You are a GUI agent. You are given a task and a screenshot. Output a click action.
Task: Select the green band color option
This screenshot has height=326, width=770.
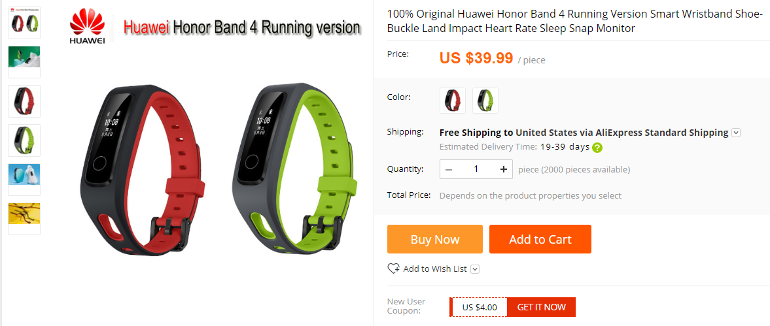pyautogui.click(x=485, y=101)
